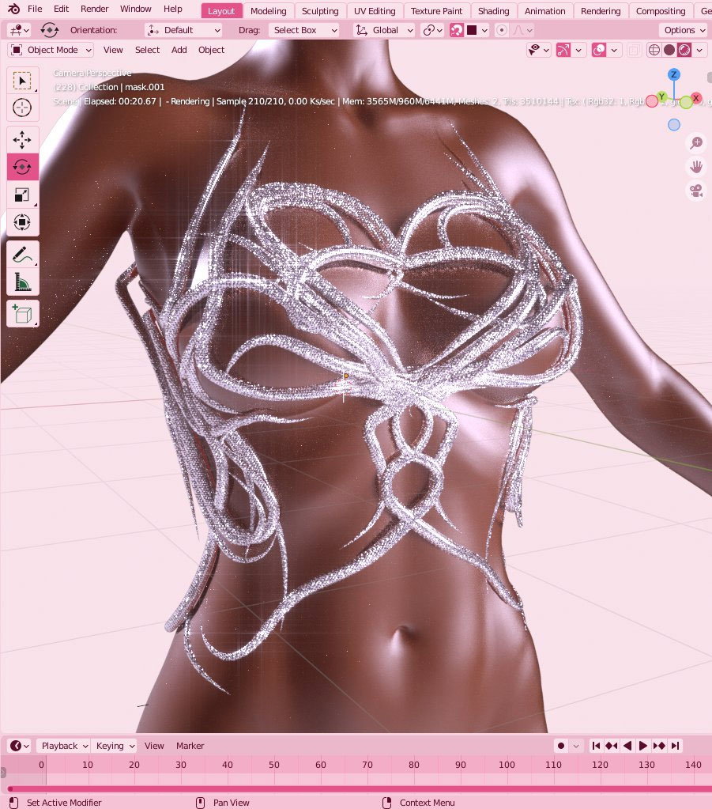Click the timeline horizontal scrollbar
The width and height of the screenshot is (712, 809).
tap(360, 788)
